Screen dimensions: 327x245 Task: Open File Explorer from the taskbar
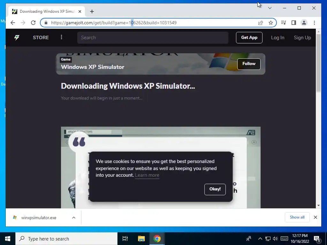[x=141, y=239]
